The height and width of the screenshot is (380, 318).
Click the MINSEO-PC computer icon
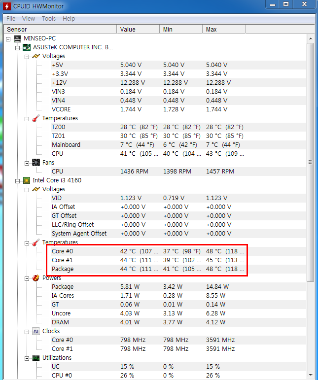point(17,38)
